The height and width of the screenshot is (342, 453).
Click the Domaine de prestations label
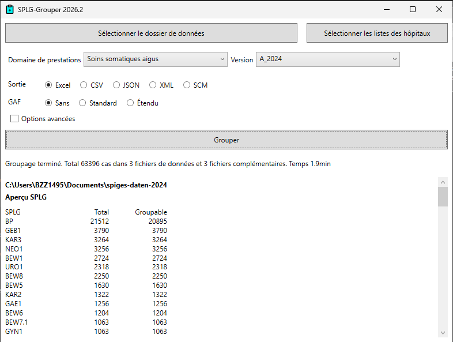[44, 60]
